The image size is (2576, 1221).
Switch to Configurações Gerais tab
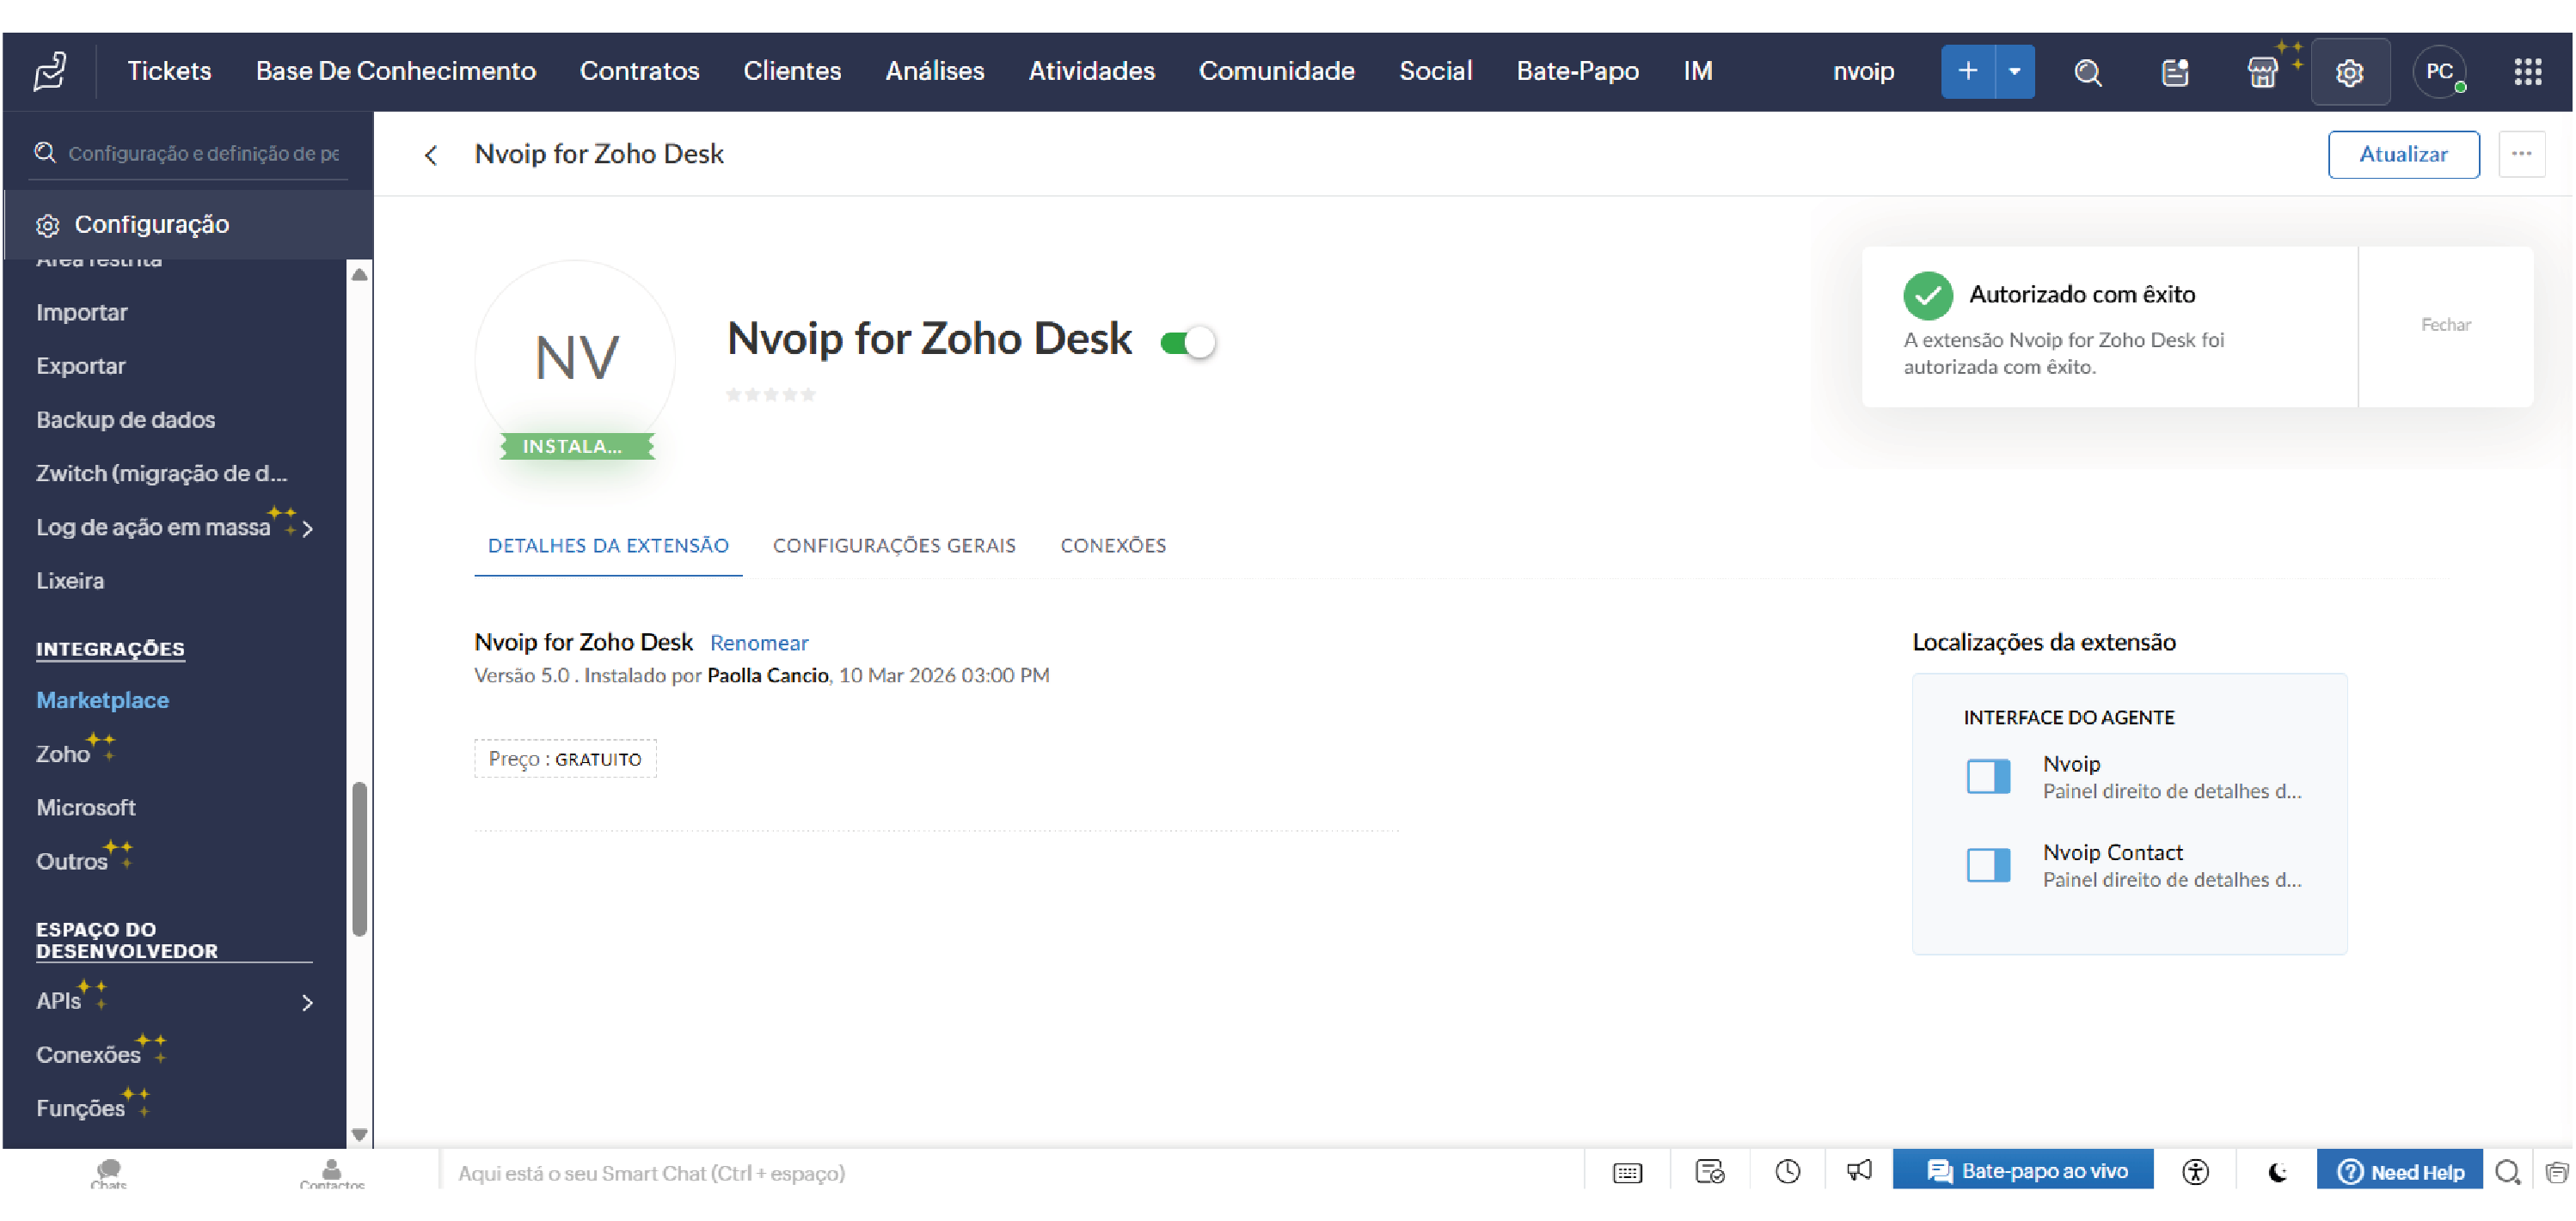click(x=893, y=545)
